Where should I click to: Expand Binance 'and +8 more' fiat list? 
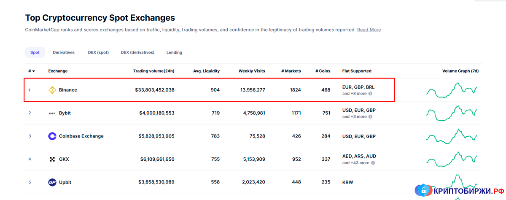click(x=354, y=94)
